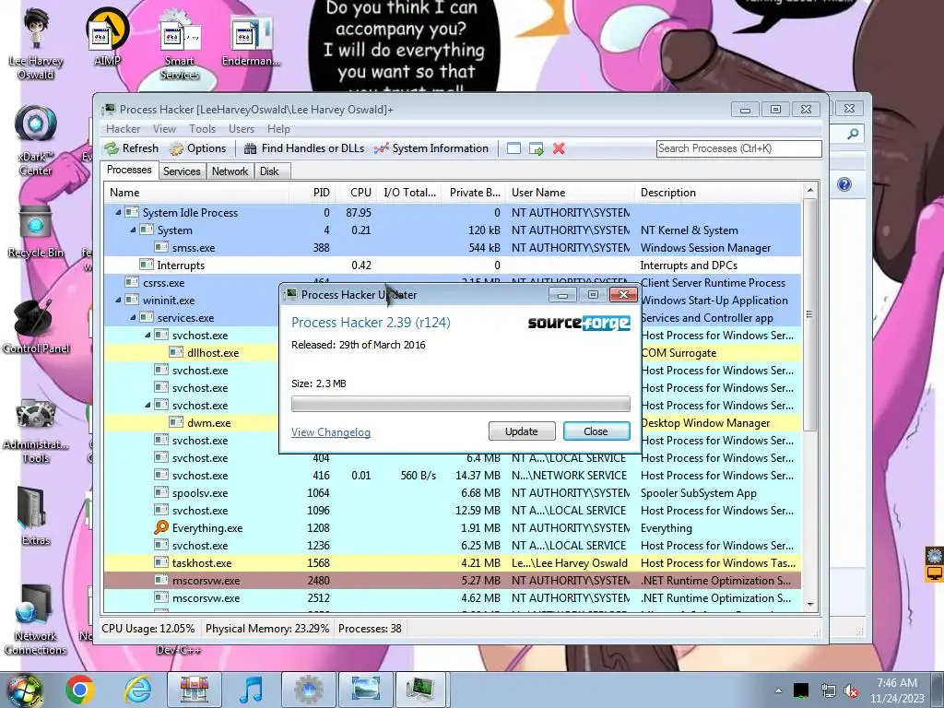Click the Windows Start orb
The width and height of the screenshot is (944, 708).
click(x=24, y=690)
